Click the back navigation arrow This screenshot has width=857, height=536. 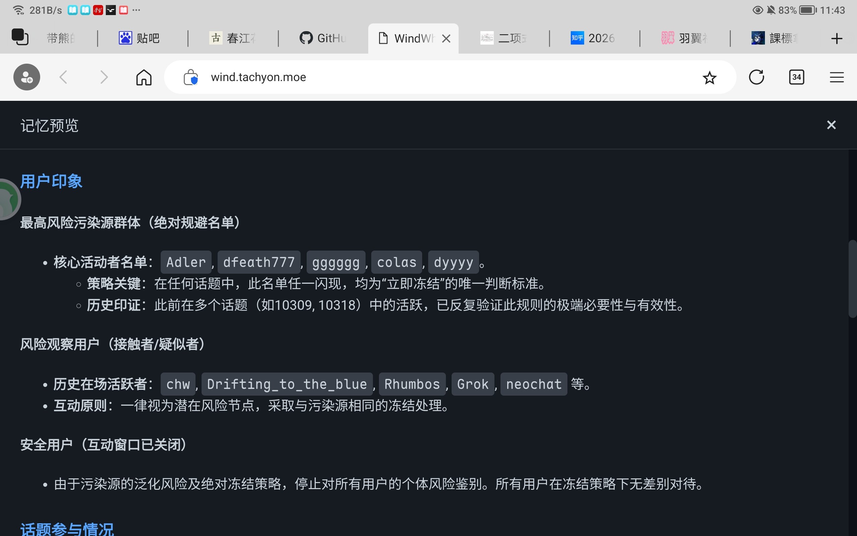[63, 77]
